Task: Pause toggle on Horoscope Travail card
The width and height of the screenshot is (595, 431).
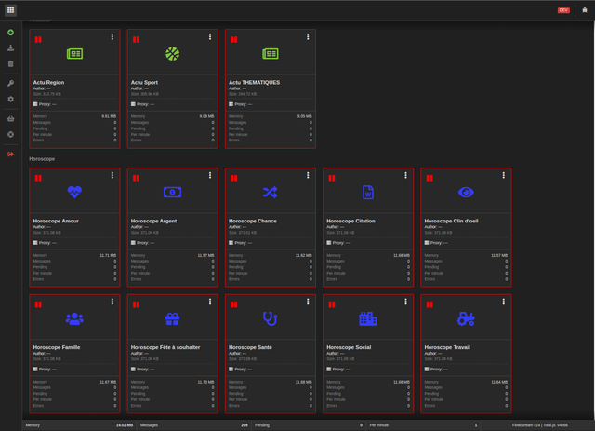Action: 430,304
